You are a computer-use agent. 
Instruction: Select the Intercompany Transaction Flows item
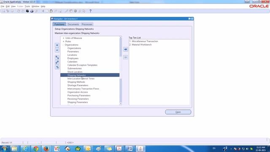(x=83, y=89)
